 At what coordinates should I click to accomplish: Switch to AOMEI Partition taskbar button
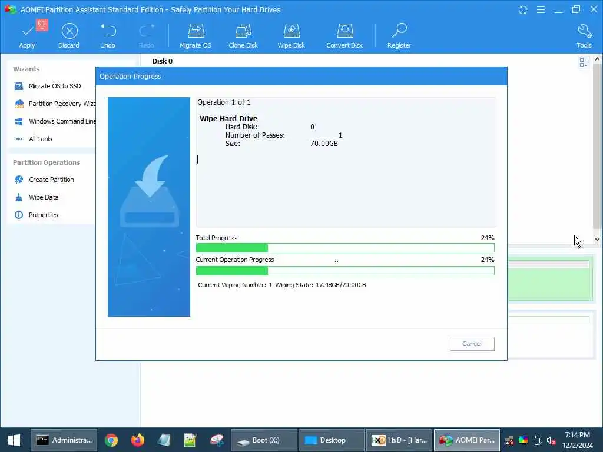tap(467, 440)
